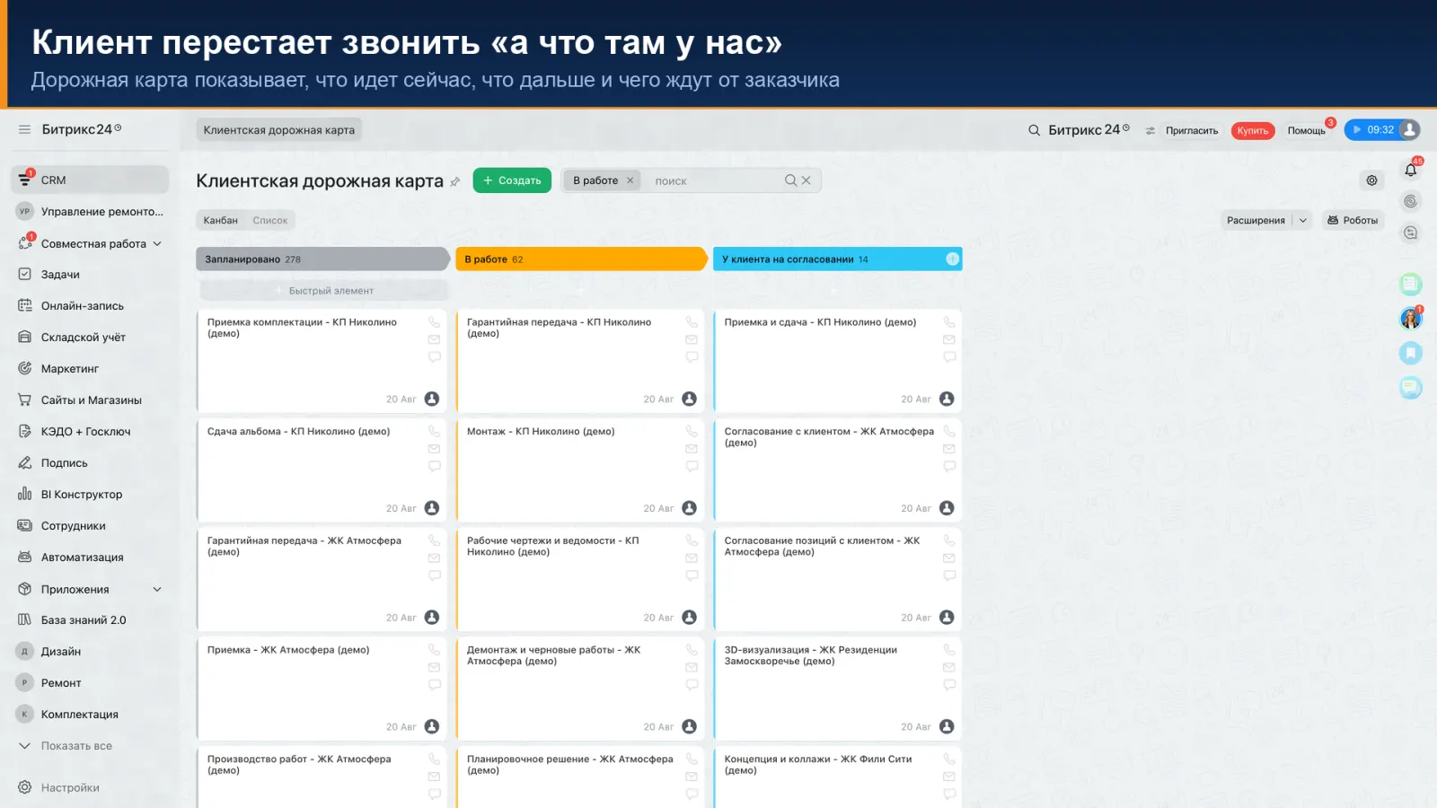1437x808 pixels.
Task: Click the Запланировано 278 column header
Action: (322, 259)
